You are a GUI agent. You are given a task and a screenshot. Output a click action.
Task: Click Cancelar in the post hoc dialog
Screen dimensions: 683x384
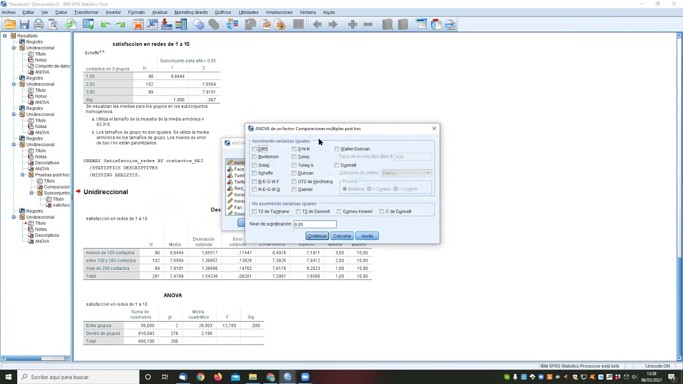342,236
